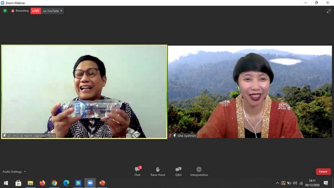Expand the Audio Settings caret
The width and height of the screenshot is (334, 188).
click(x=25, y=172)
